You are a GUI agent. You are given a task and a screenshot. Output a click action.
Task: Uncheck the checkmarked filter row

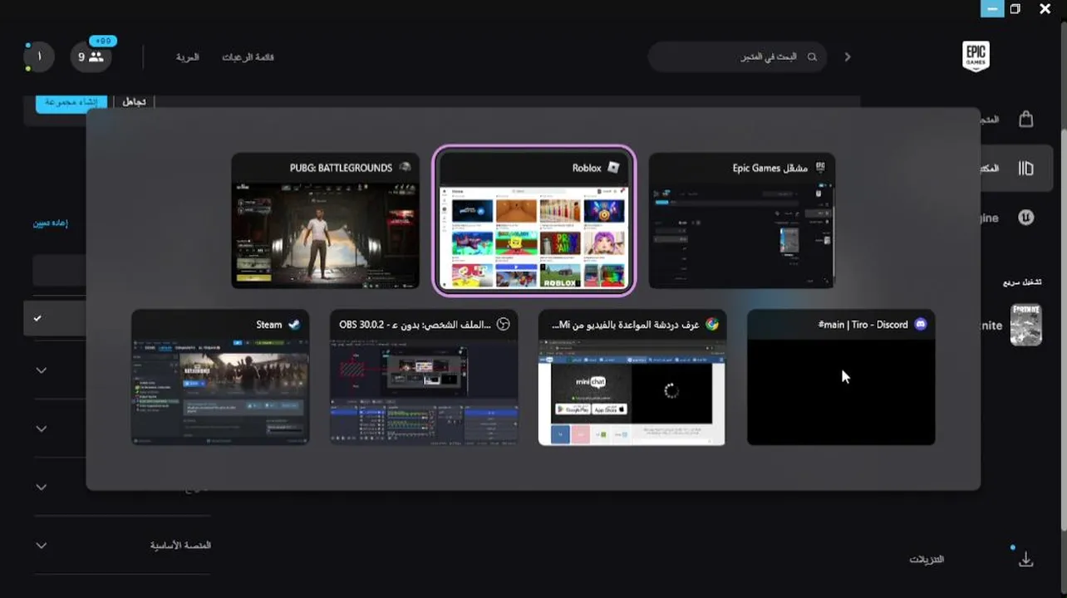55,318
